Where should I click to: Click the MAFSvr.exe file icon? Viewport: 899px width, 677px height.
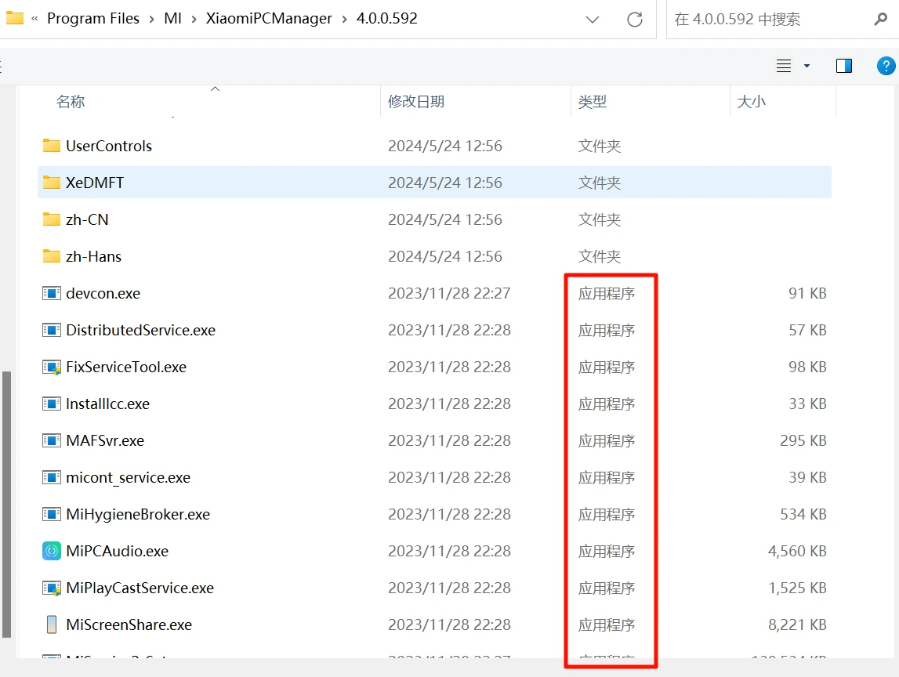coord(52,440)
